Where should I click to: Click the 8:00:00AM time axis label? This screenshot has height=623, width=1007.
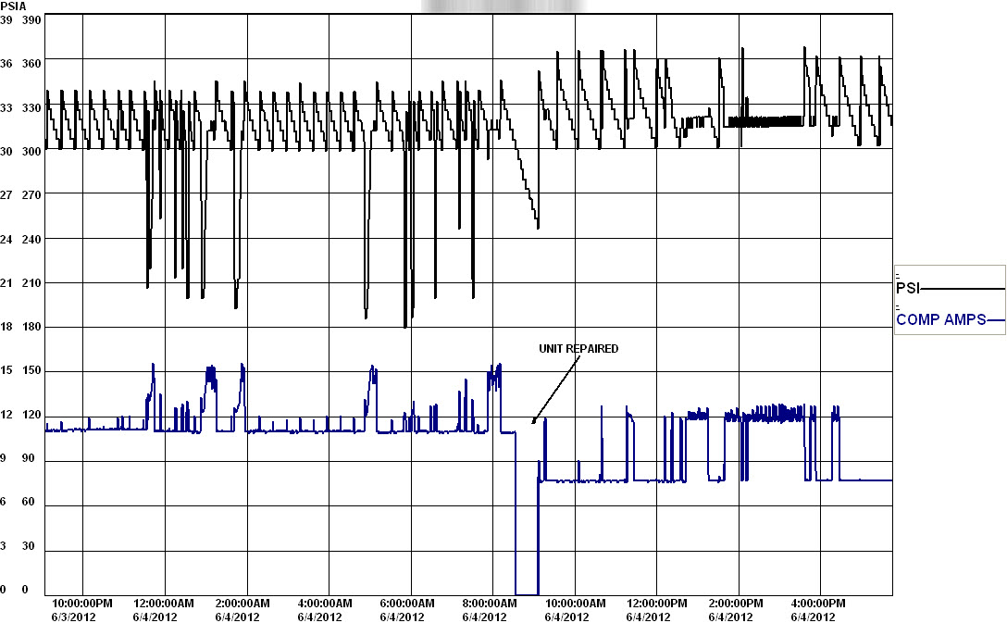coord(489,604)
